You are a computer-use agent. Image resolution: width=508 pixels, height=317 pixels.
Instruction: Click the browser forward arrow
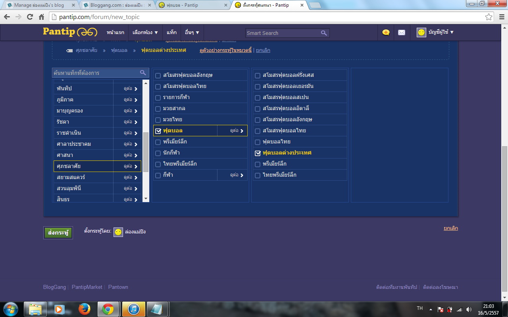coord(18,17)
